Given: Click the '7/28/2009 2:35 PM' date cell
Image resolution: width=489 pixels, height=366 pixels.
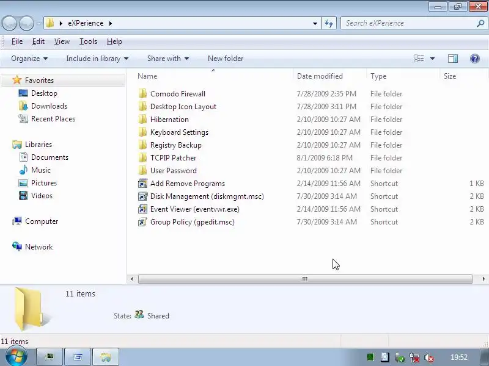Looking at the screenshot, I should 326,94.
